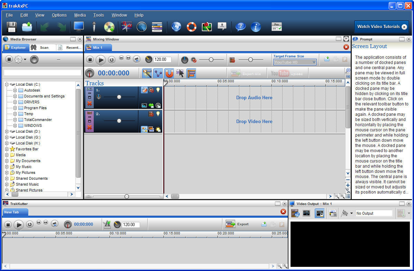The image size is (414, 271).
Task: Click the Pro upgrade toolbar icon
Action: pos(277,27)
